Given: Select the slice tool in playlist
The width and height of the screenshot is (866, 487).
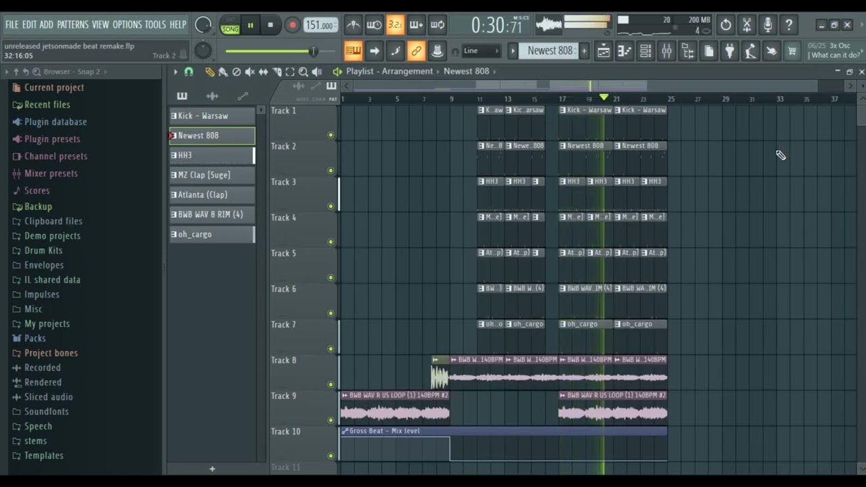Looking at the screenshot, I should coord(277,72).
